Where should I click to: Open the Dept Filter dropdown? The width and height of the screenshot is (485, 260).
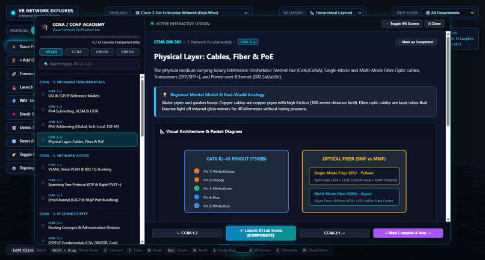448,13
